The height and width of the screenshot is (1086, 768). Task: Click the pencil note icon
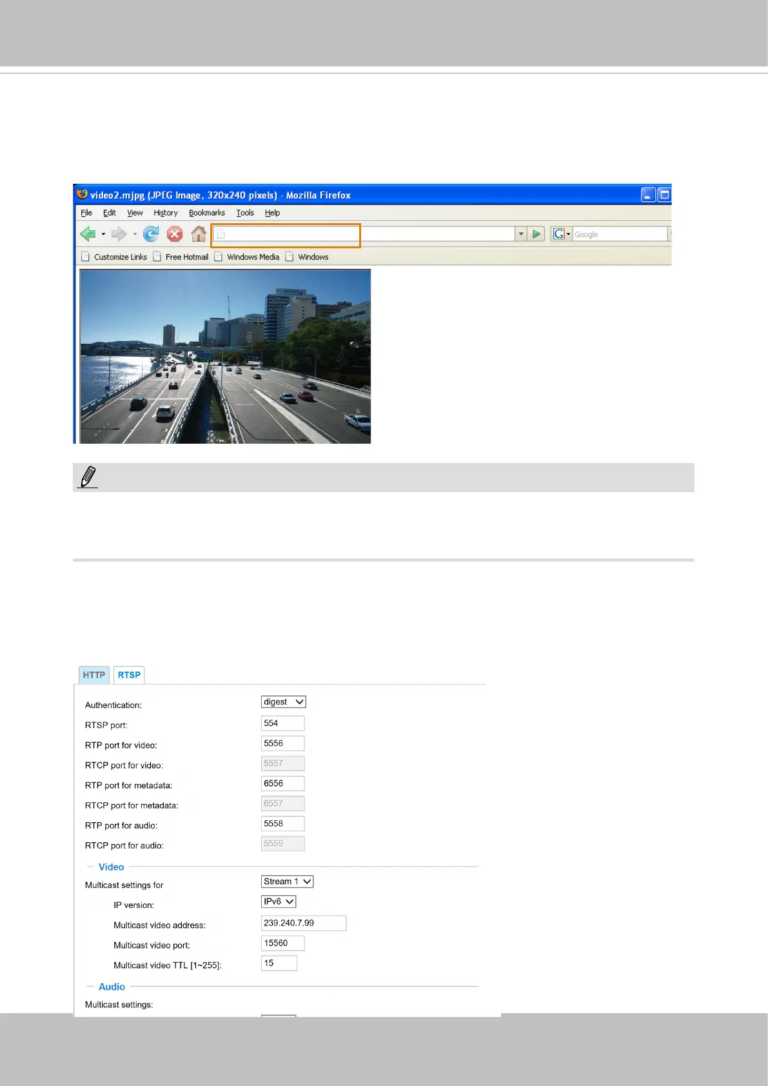pyautogui.click(x=88, y=477)
